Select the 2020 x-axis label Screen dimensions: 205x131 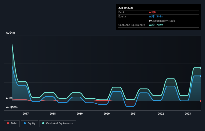pyautogui.click(x=107, y=114)
